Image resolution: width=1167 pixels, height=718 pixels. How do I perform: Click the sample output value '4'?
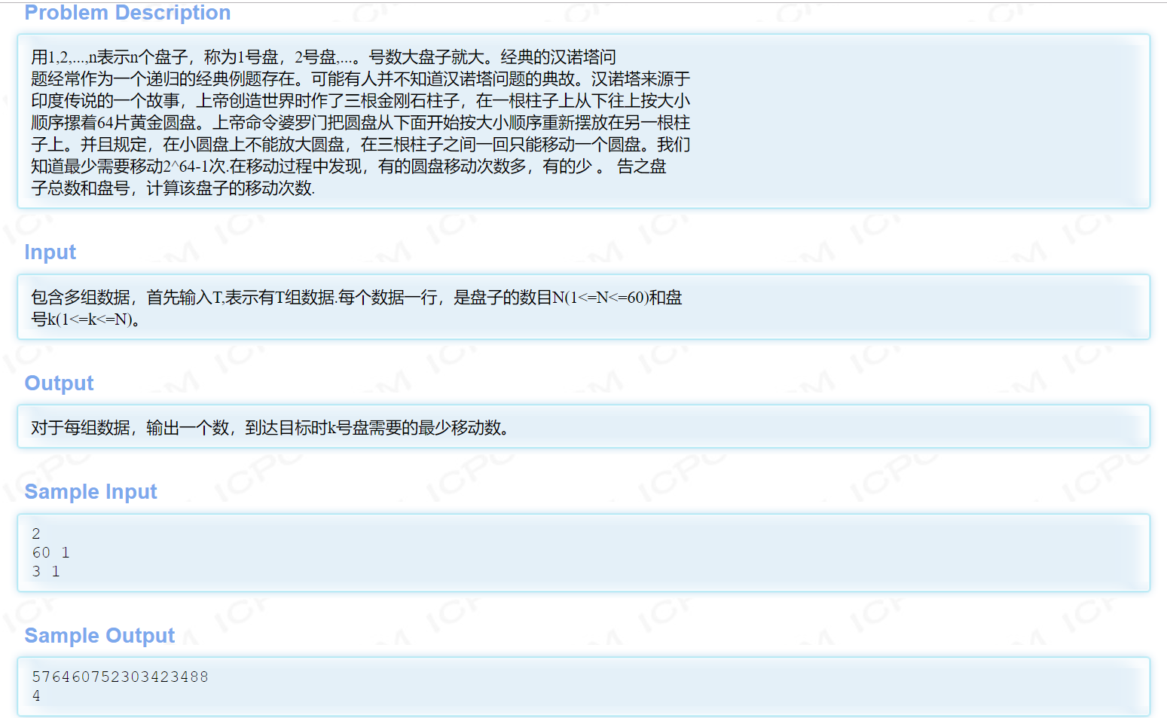(x=36, y=695)
